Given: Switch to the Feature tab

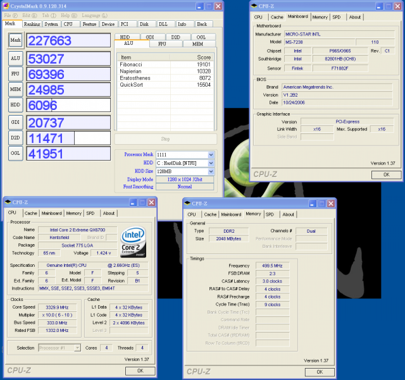Looking at the screenshot, I should [90, 24].
